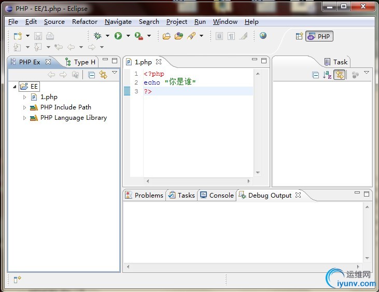Open the New file dropdown arrow
The image size is (379, 292).
pos(27,36)
